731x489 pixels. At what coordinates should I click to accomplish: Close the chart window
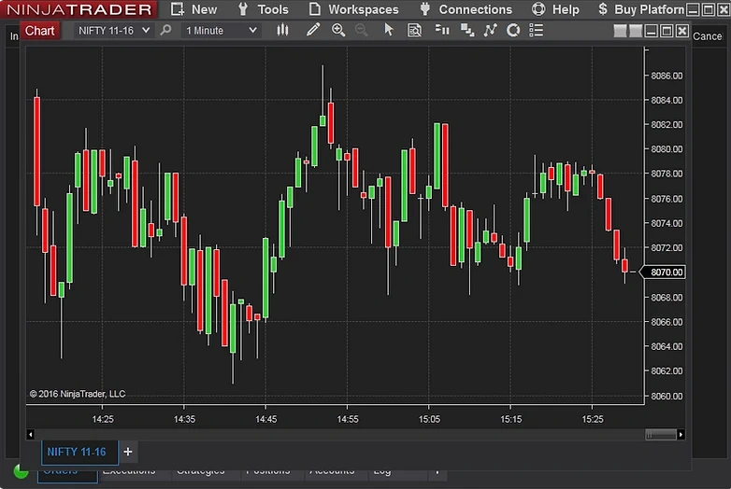(682, 31)
